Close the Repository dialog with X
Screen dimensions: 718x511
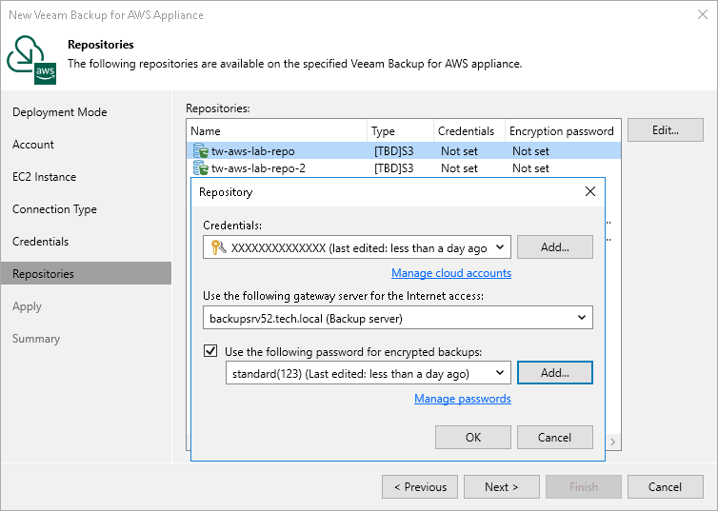pos(590,191)
